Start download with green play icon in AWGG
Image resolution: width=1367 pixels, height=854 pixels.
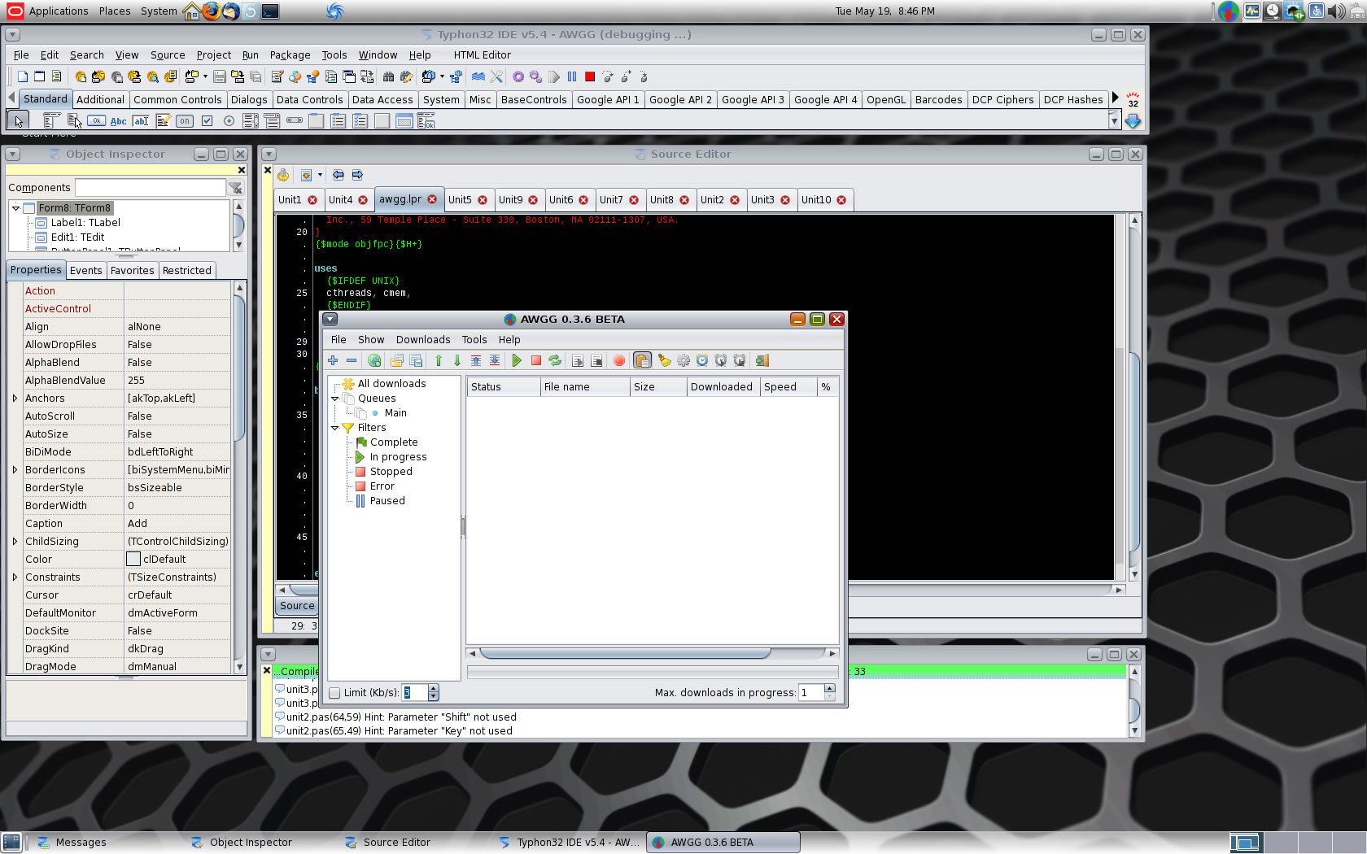517,360
